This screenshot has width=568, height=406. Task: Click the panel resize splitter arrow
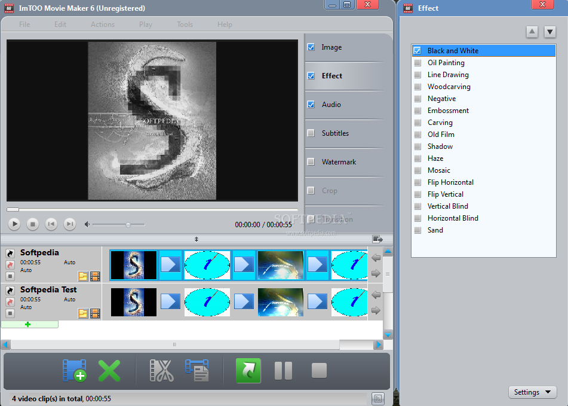tap(197, 239)
